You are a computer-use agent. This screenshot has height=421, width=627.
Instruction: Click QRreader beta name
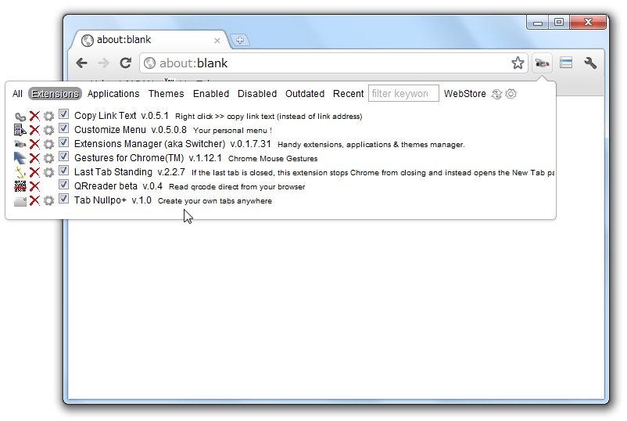click(106, 185)
